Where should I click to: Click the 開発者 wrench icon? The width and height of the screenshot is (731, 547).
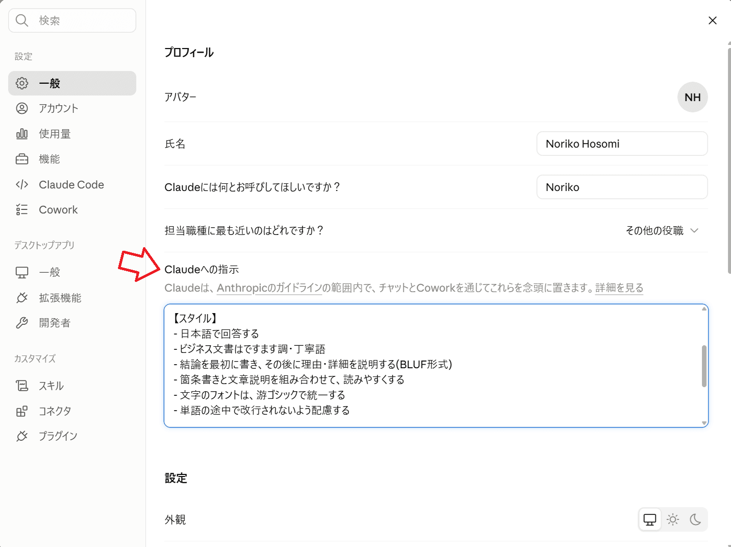click(x=22, y=323)
